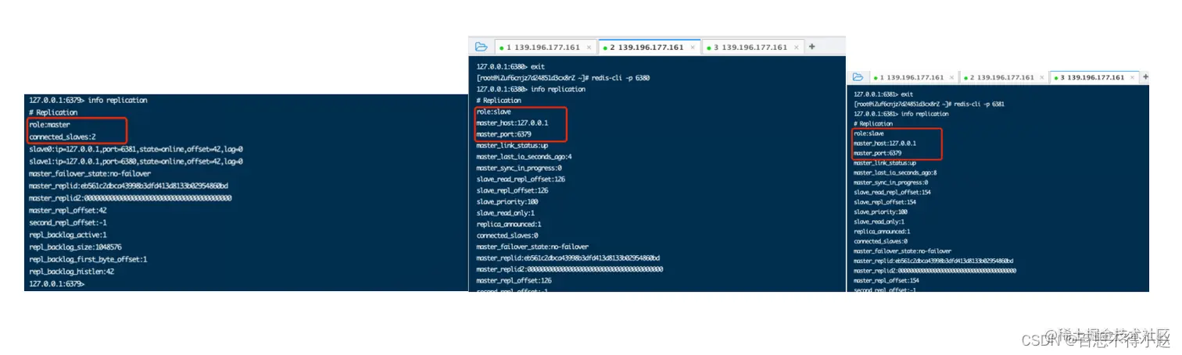
Task: Click 'master_last_io_seconds_ago:4' line
Action: click(x=525, y=157)
